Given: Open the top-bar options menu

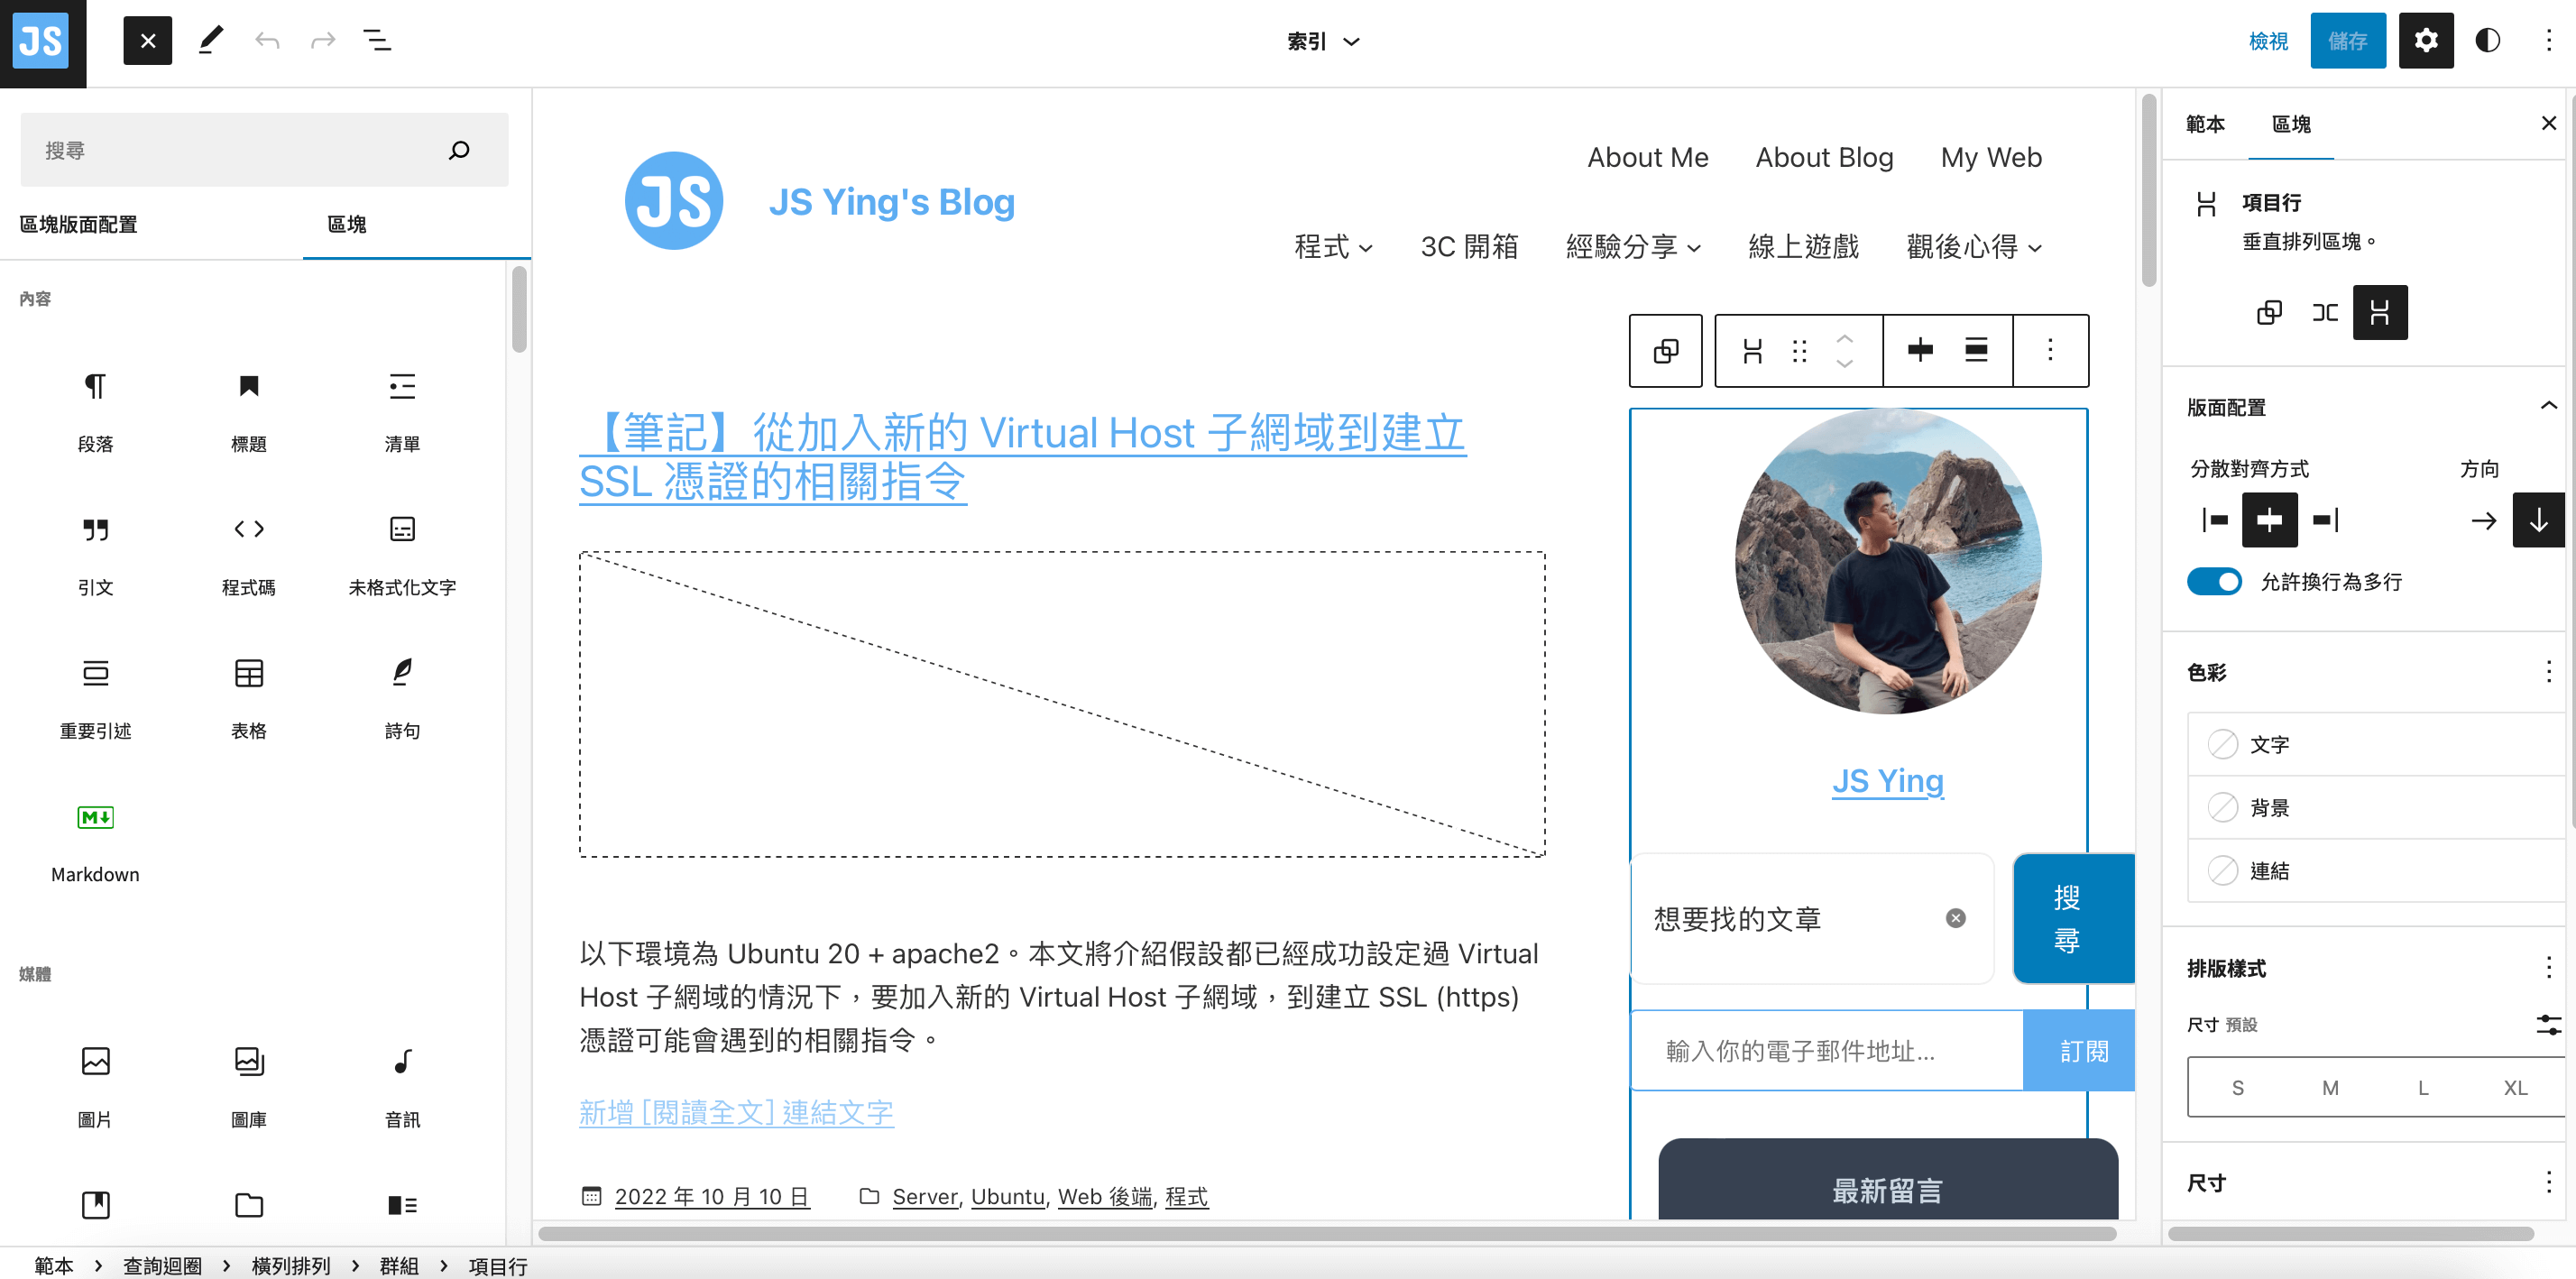Looking at the screenshot, I should 2548,41.
